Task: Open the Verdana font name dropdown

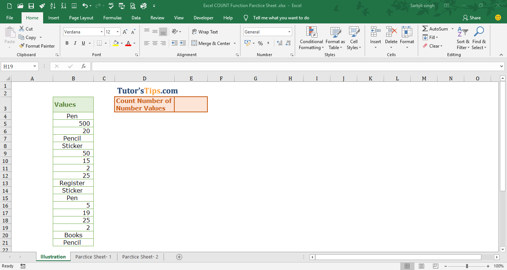Action: pyautogui.click(x=101, y=32)
